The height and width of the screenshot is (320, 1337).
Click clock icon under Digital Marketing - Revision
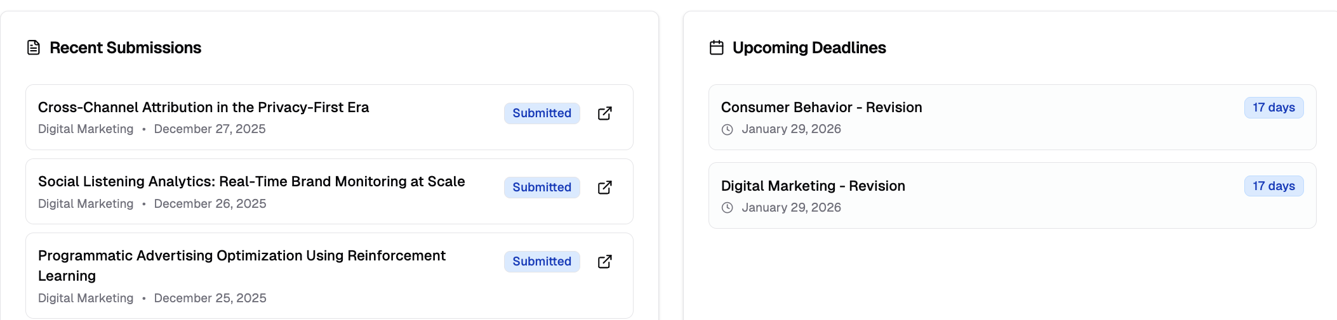click(728, 208)
